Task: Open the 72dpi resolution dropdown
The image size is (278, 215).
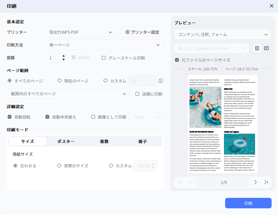Action: pos(146,117)
